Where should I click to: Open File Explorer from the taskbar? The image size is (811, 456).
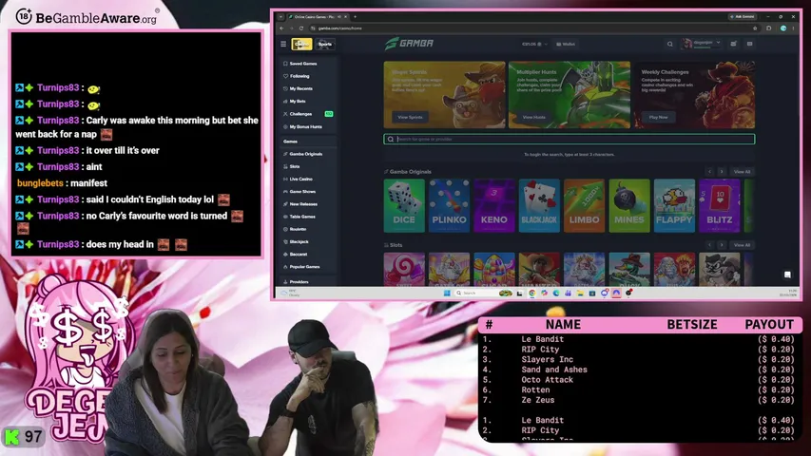tap(580, 294)
